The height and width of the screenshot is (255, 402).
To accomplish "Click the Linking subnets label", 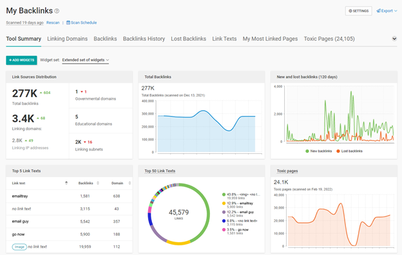I will click(89, 149).
